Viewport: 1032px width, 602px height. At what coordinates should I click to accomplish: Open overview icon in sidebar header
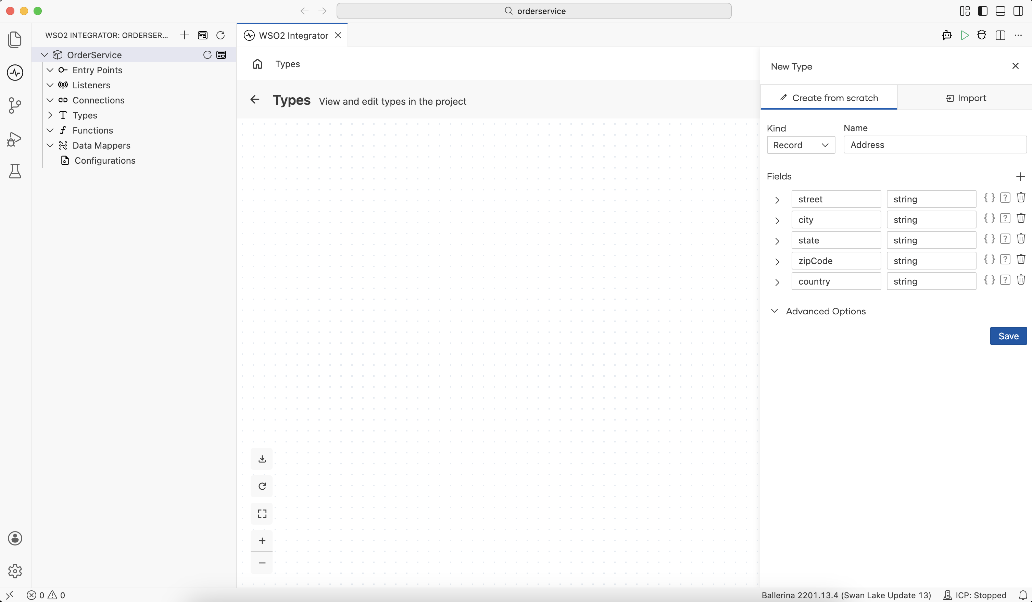[202, 35]
